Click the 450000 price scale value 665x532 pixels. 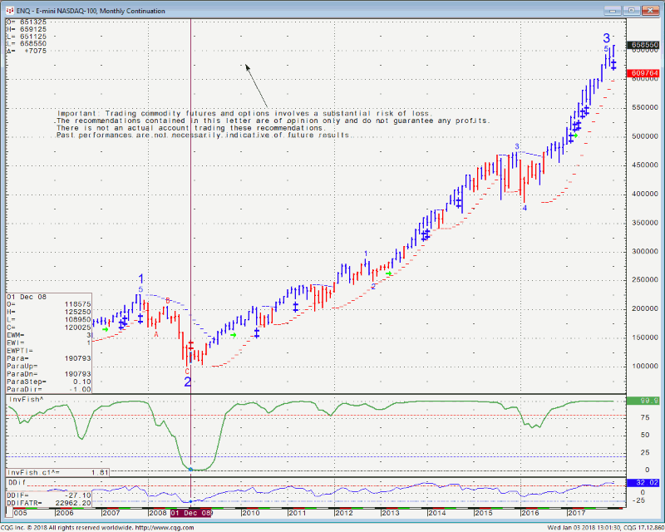tap(645, 165)
